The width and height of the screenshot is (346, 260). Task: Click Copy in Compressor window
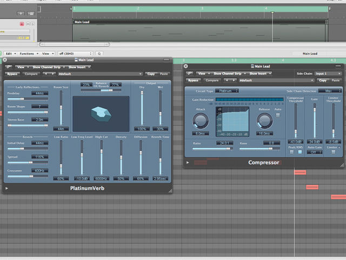(x=323, y=80)
